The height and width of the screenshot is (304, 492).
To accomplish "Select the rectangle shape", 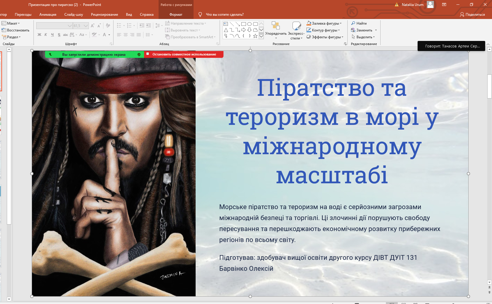I will tap(244, 24).
